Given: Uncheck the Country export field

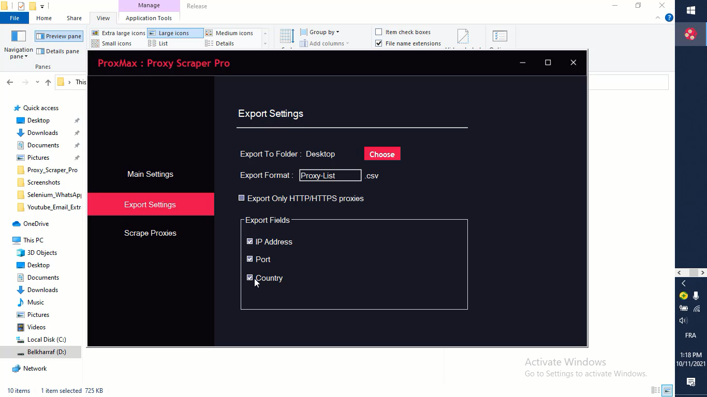Looking at the screenshot, I should tap(249, 278).
